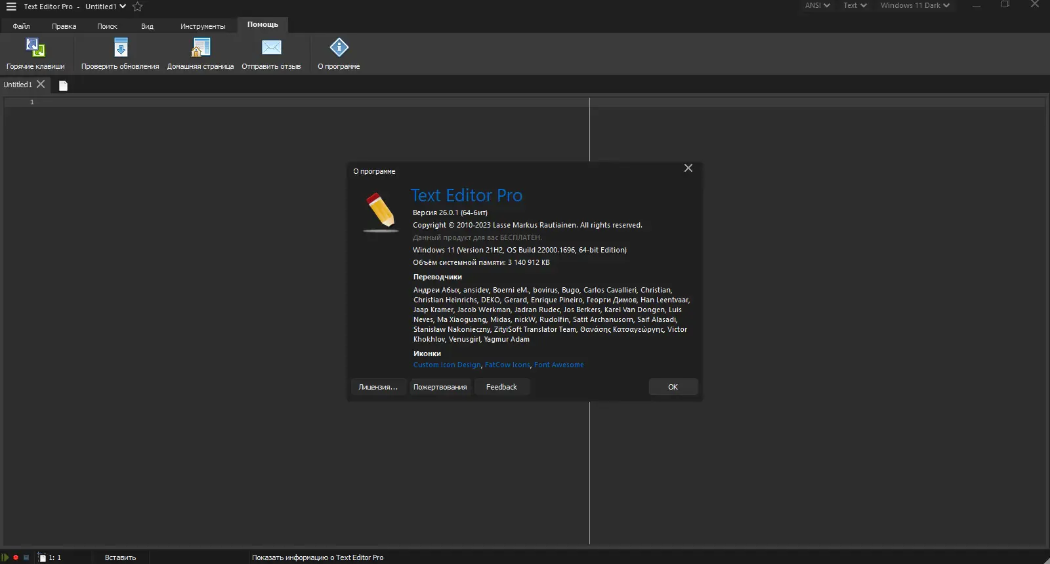The height and width of the screenshot is (564, 1050).
Task: Open the hamburger main menu
Action: tap(11, 7)
